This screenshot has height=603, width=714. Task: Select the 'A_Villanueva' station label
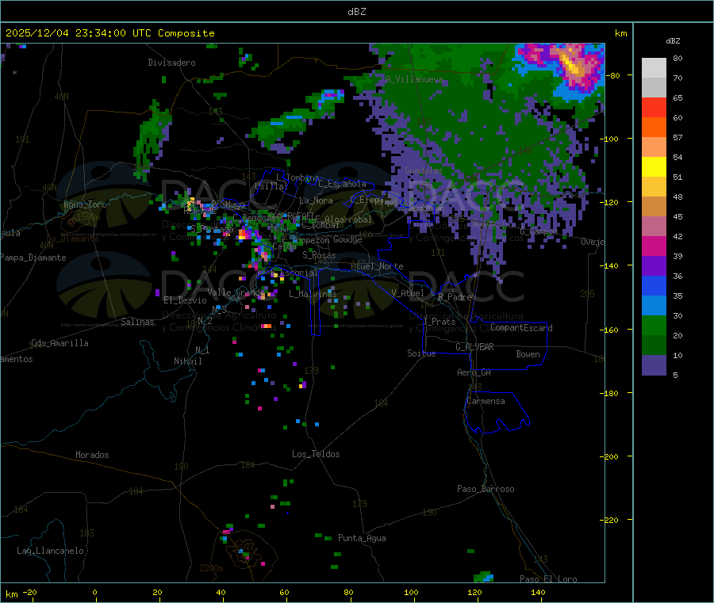414,79
